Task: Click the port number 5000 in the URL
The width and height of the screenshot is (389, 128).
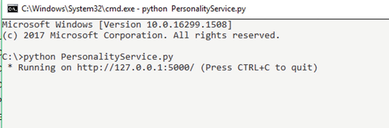Action: pyautogui.click(x=179, y=67)
